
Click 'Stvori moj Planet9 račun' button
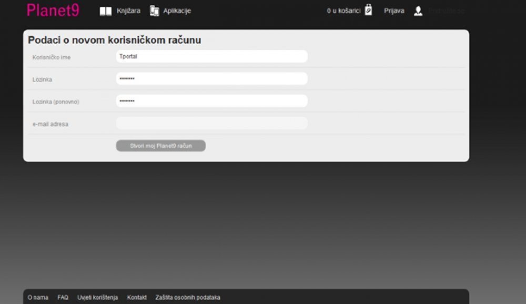161,146
